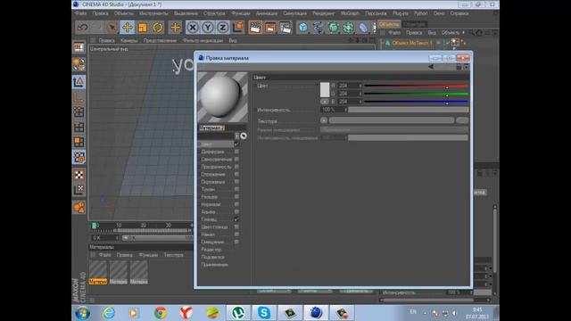The height and width of the screenshot is (321, 571).
Task: Toggle X axis lock
Action: click(193, 28)
